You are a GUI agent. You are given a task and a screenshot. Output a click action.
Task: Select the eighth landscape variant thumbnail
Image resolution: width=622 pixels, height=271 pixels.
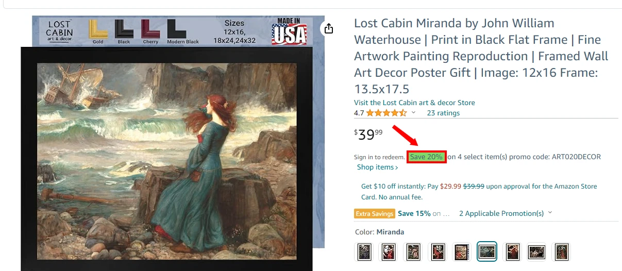coord(536,252)
